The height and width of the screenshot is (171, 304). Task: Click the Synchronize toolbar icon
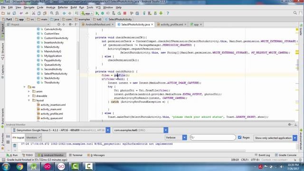[x=14, y=13]
